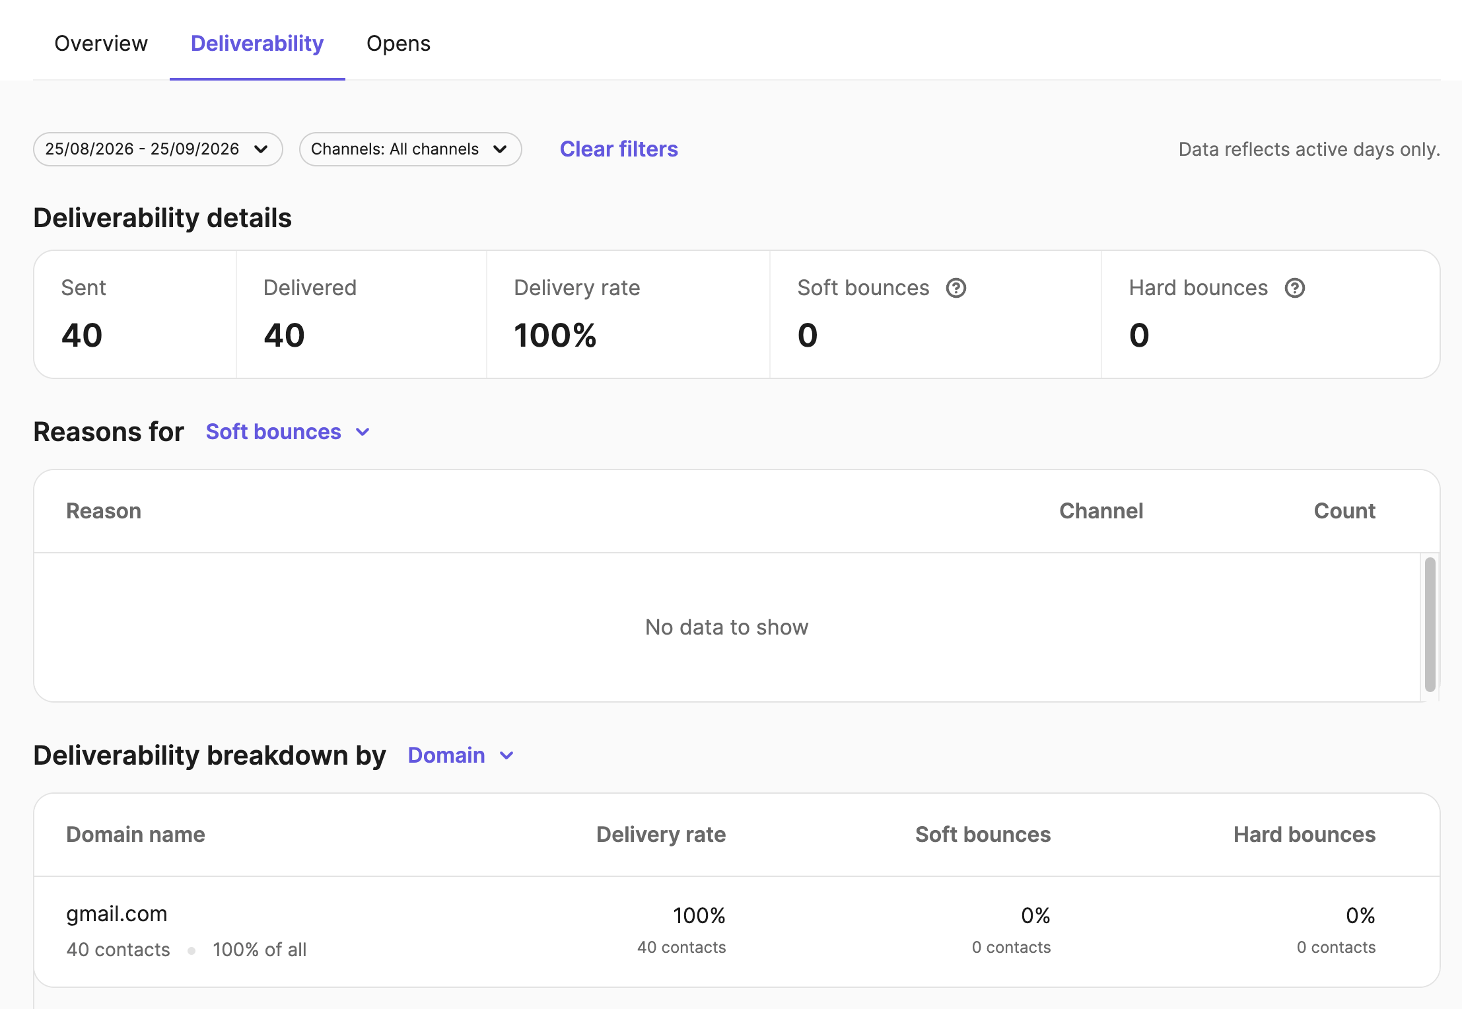Image resolution: width=1462 pixels, height=1009 pixels.
Task: Click the Delivery rate 100% card
Action: [628, 314]
